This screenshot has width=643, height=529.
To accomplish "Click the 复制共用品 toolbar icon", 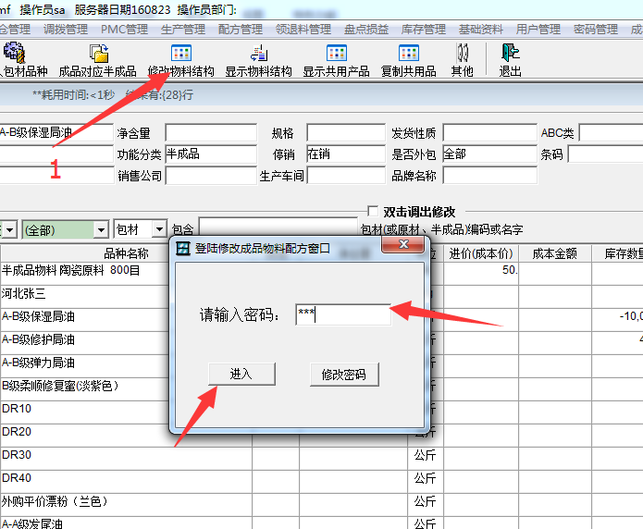I will pos(409,60).
